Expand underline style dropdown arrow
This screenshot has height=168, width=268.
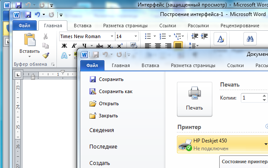[x=91, y=45]
